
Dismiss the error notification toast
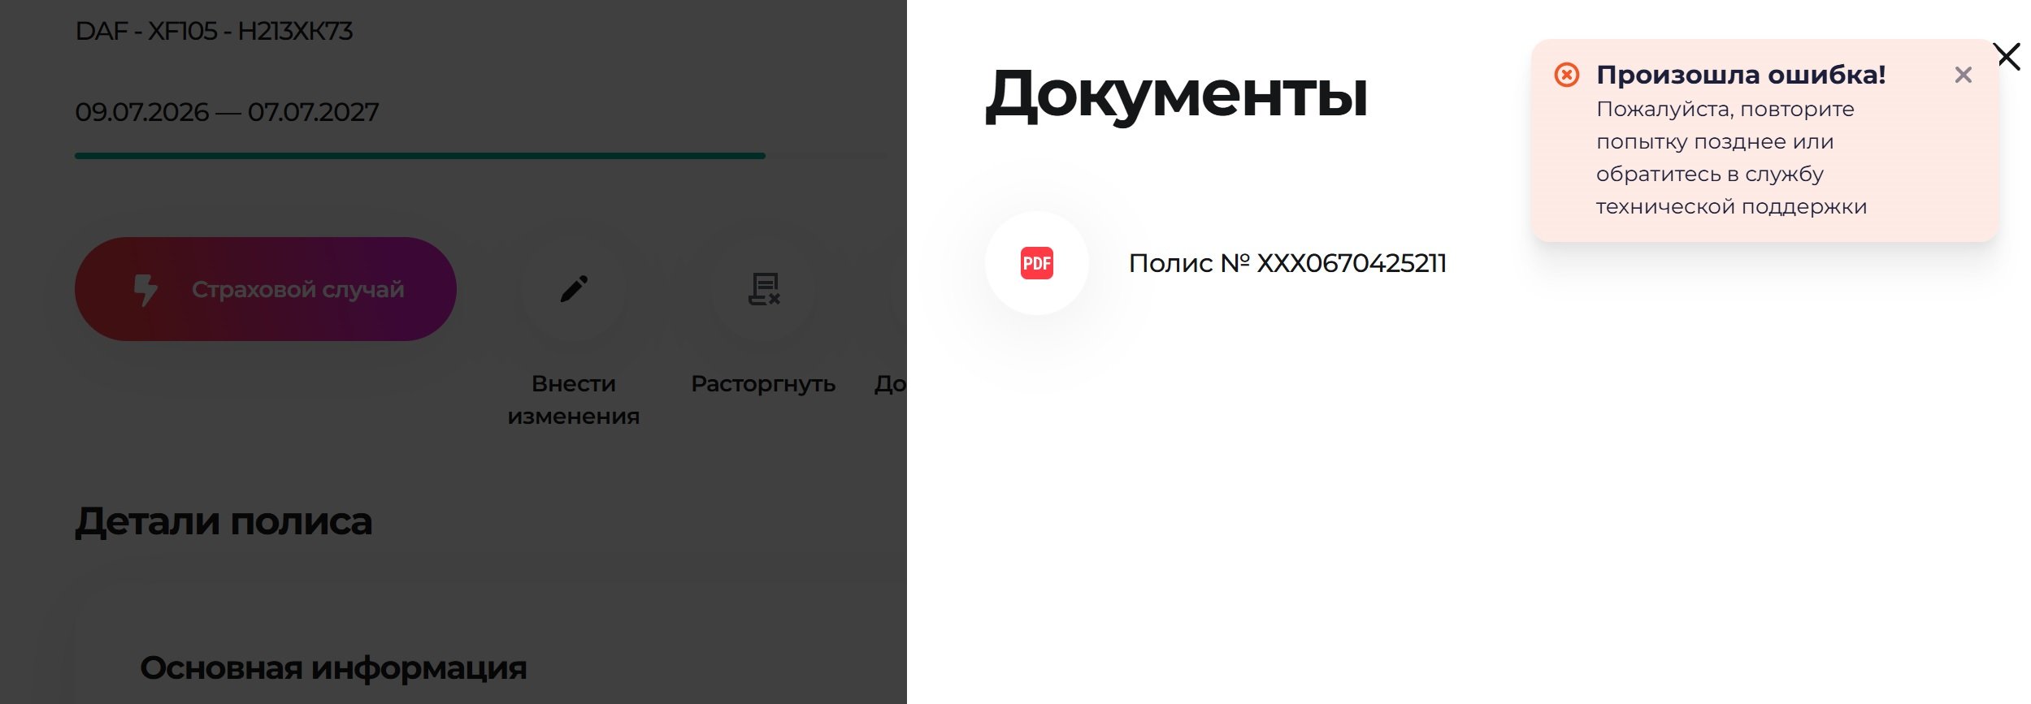1963,76
